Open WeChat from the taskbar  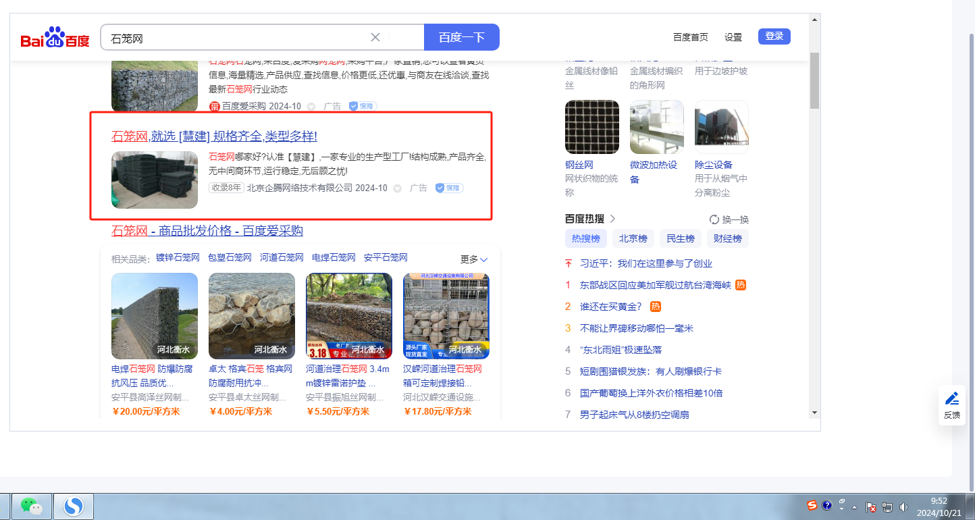30,506
